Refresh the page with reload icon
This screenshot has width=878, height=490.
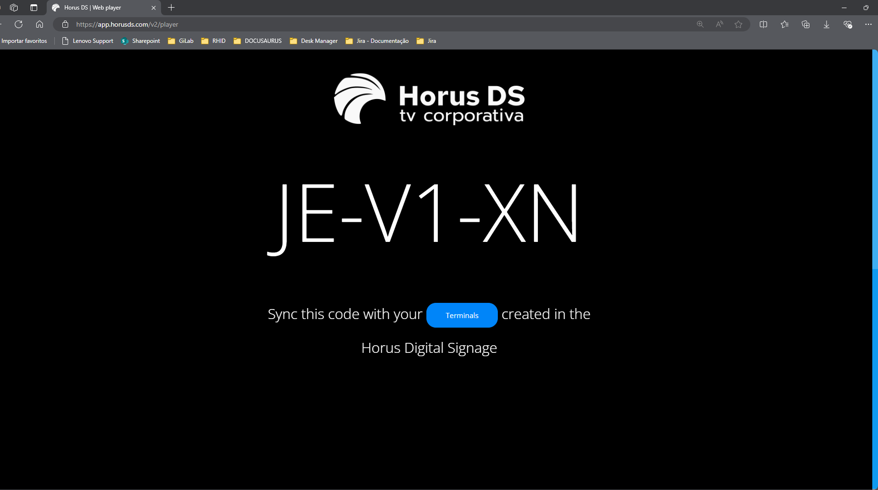pos(19,24)
